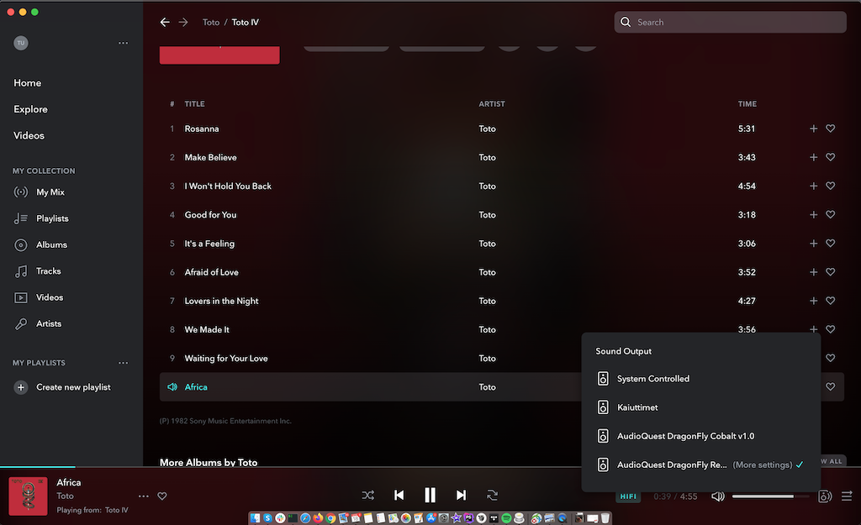
Task: Favorite Afraid of Love with the heart
Action: click(830, 272)
